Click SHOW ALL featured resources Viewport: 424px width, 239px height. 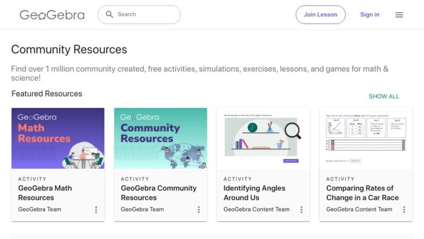point(384,96)
